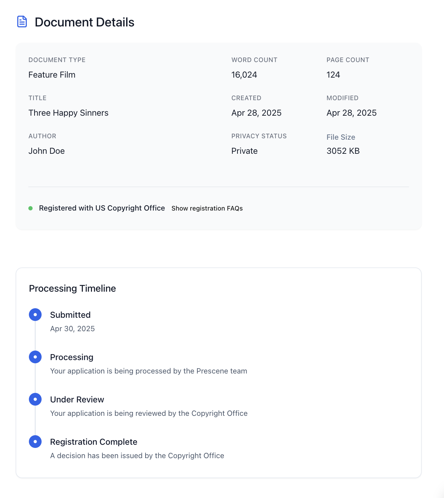Click the green registered status dot
444x498 pixels.
[x=31, y=208]
